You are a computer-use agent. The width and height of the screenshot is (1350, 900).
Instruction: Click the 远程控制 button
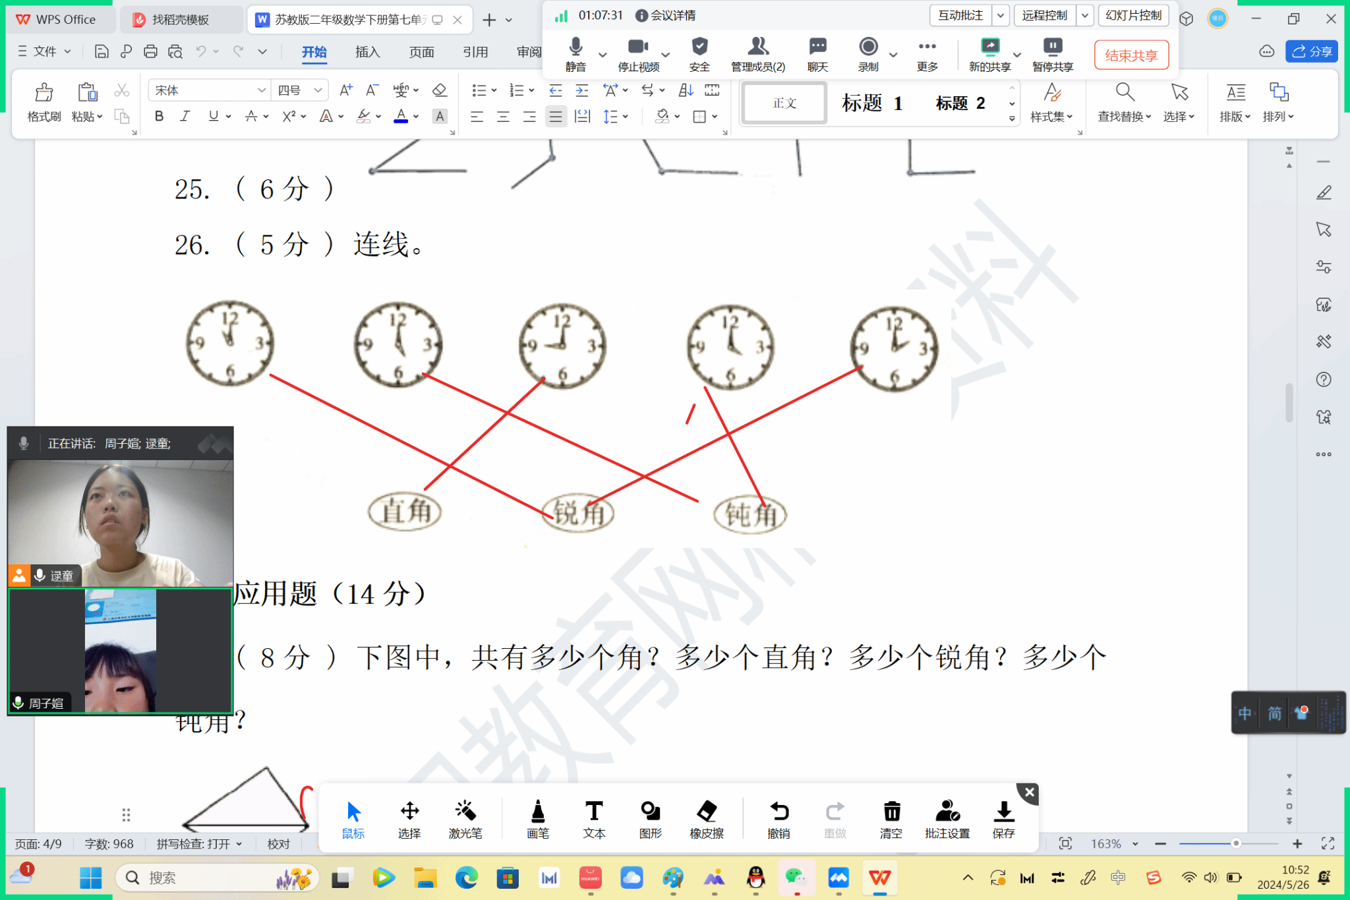1044,15
